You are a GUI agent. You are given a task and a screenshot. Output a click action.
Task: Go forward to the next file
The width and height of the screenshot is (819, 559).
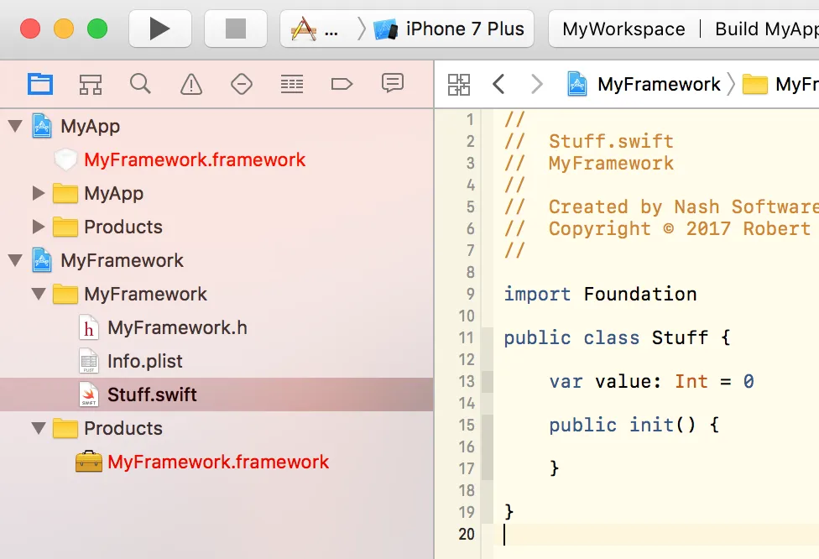point(536,84)
